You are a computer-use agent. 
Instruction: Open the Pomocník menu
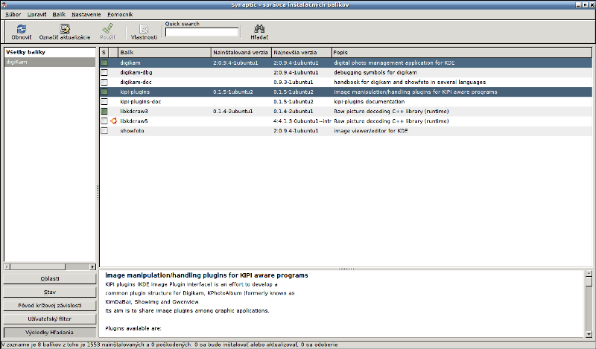click(x=120, y=14)
